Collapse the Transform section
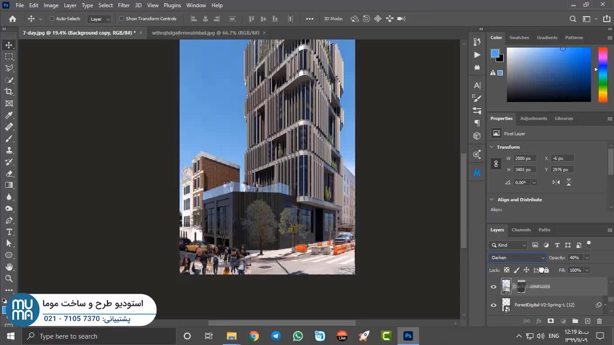This screenshot has height=345, width=614. [x=492, y=147]
